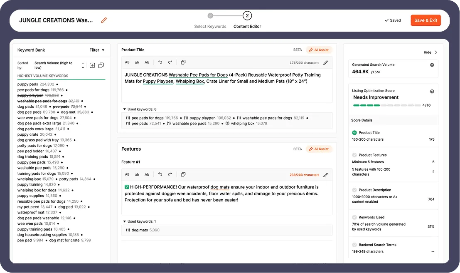The image size is (460, 273).
Task: Apply uppercase AB formatting in Product Title toolbar
Action: (127, 62)
